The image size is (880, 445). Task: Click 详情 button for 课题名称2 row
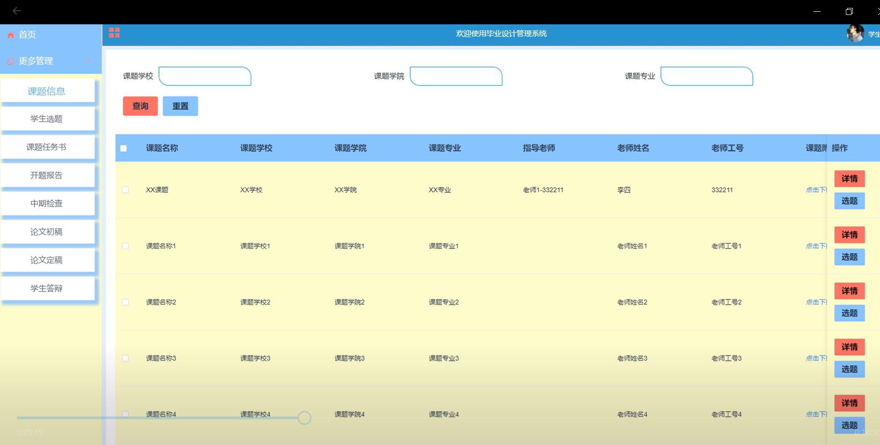pyautogui.click(x=850, y=291)
